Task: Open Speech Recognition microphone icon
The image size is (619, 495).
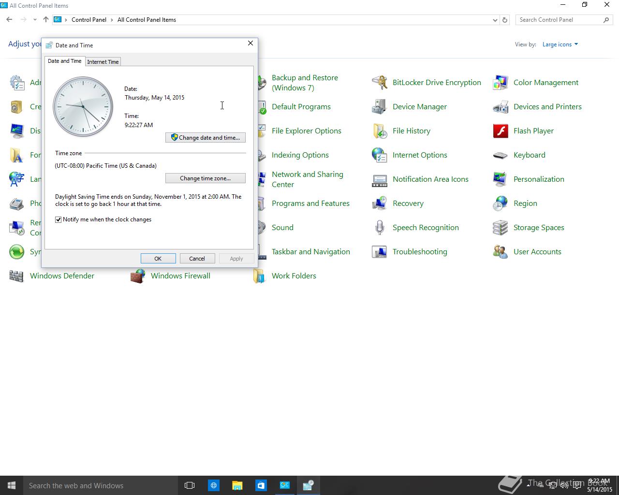Action: coord(379,228)
